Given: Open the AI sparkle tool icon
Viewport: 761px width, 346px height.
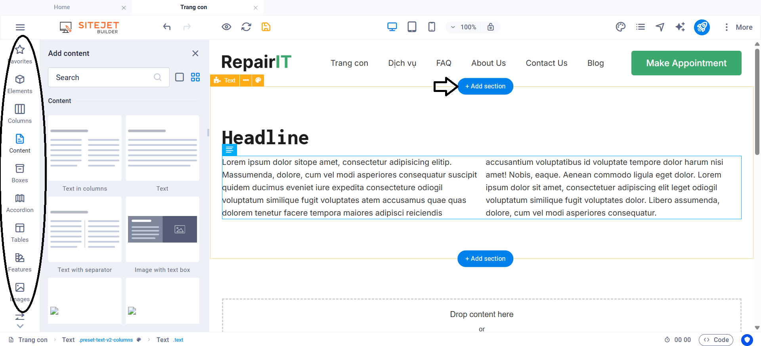Looking at the screenshot, I should [x=680, y=27].
